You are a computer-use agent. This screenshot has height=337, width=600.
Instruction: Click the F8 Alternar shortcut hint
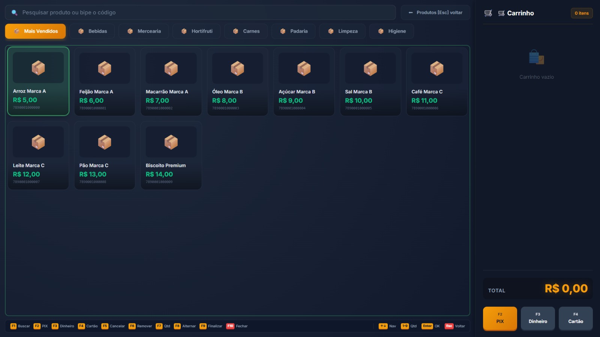click(x=185, y=326)
